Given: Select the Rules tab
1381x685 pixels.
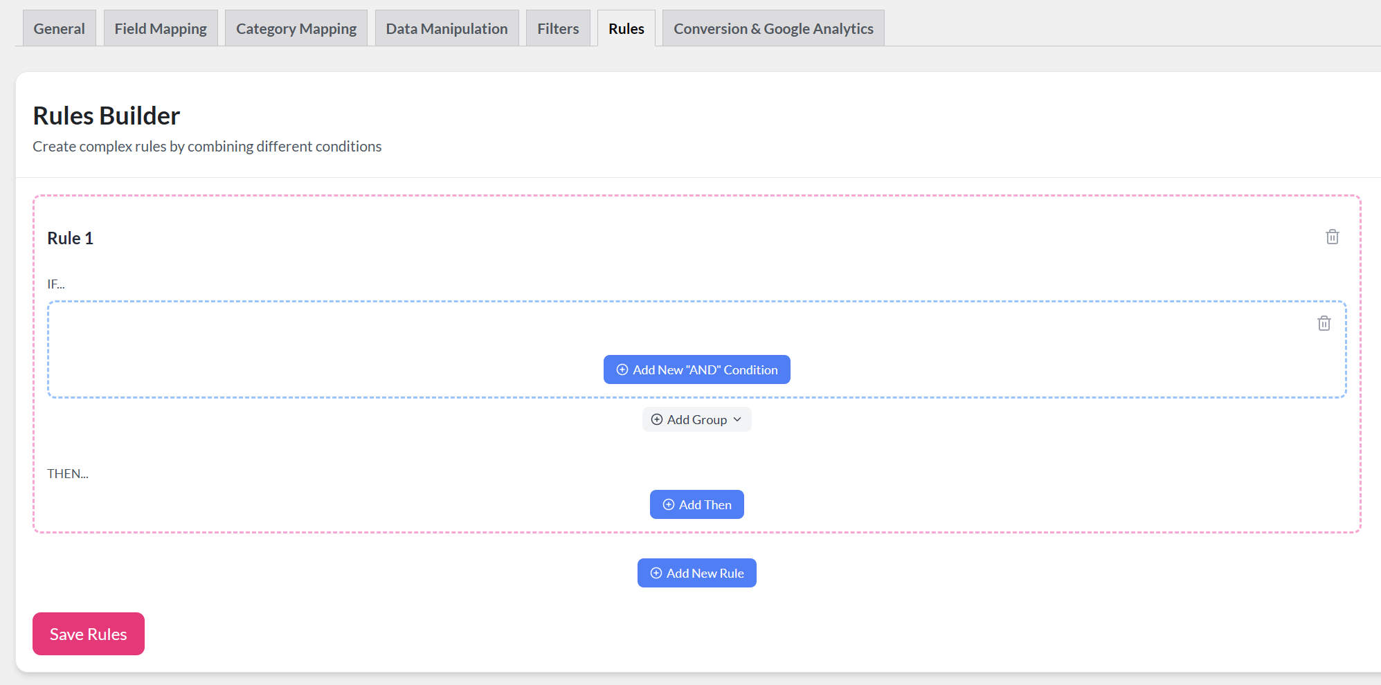Looking at the screenshot, I should (626, 29).
